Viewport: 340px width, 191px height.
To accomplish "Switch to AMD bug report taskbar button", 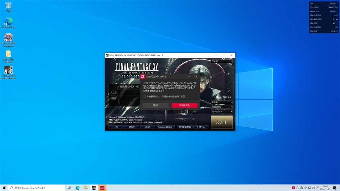I will (x=102, y=188).
